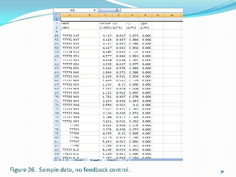Open the Sheet3 tab
Image resolution: width=236 pixels, height=177 pixels.
coord(113,160)
